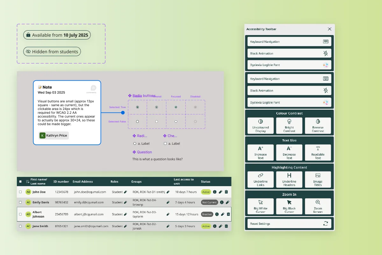Close the Accessibility Toolbar panel
Screen dimensions: 382x255
(329, 29)
